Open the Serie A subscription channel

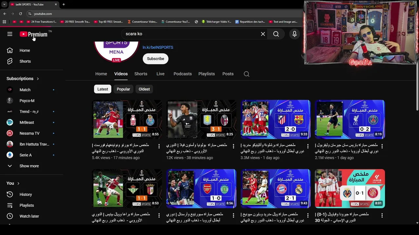[32, 155]
